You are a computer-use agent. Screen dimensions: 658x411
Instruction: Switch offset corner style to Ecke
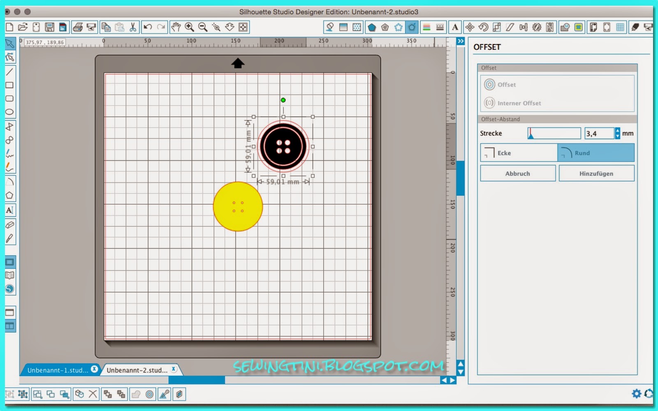click(517, 152)
